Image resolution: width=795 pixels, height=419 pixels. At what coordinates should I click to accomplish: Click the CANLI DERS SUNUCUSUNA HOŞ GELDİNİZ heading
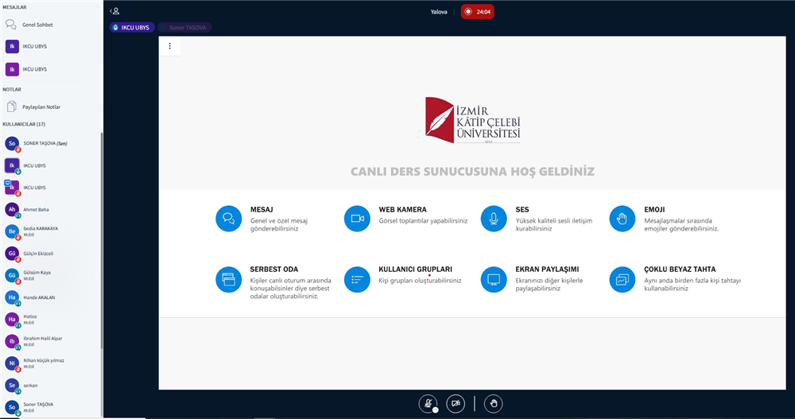pos(472,172)
